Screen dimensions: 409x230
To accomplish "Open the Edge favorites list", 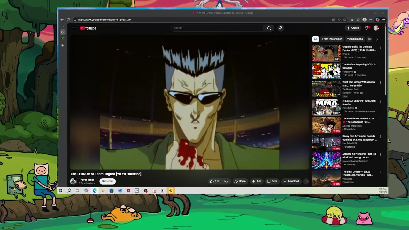I will [358, 20].
